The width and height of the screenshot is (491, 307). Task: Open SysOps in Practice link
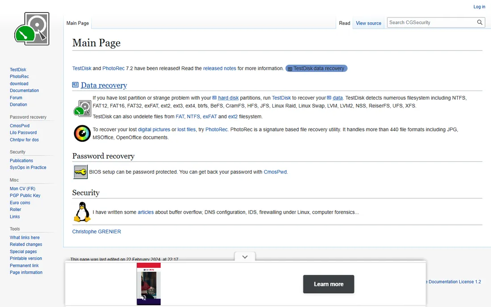(x=28, y=167)
